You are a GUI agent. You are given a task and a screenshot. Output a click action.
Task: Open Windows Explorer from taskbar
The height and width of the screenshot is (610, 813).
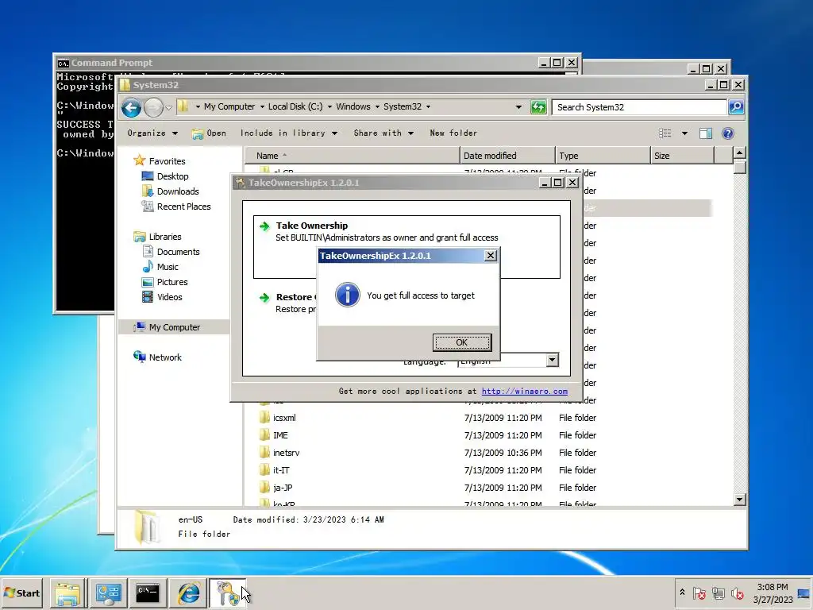click(x=67, y=593)
